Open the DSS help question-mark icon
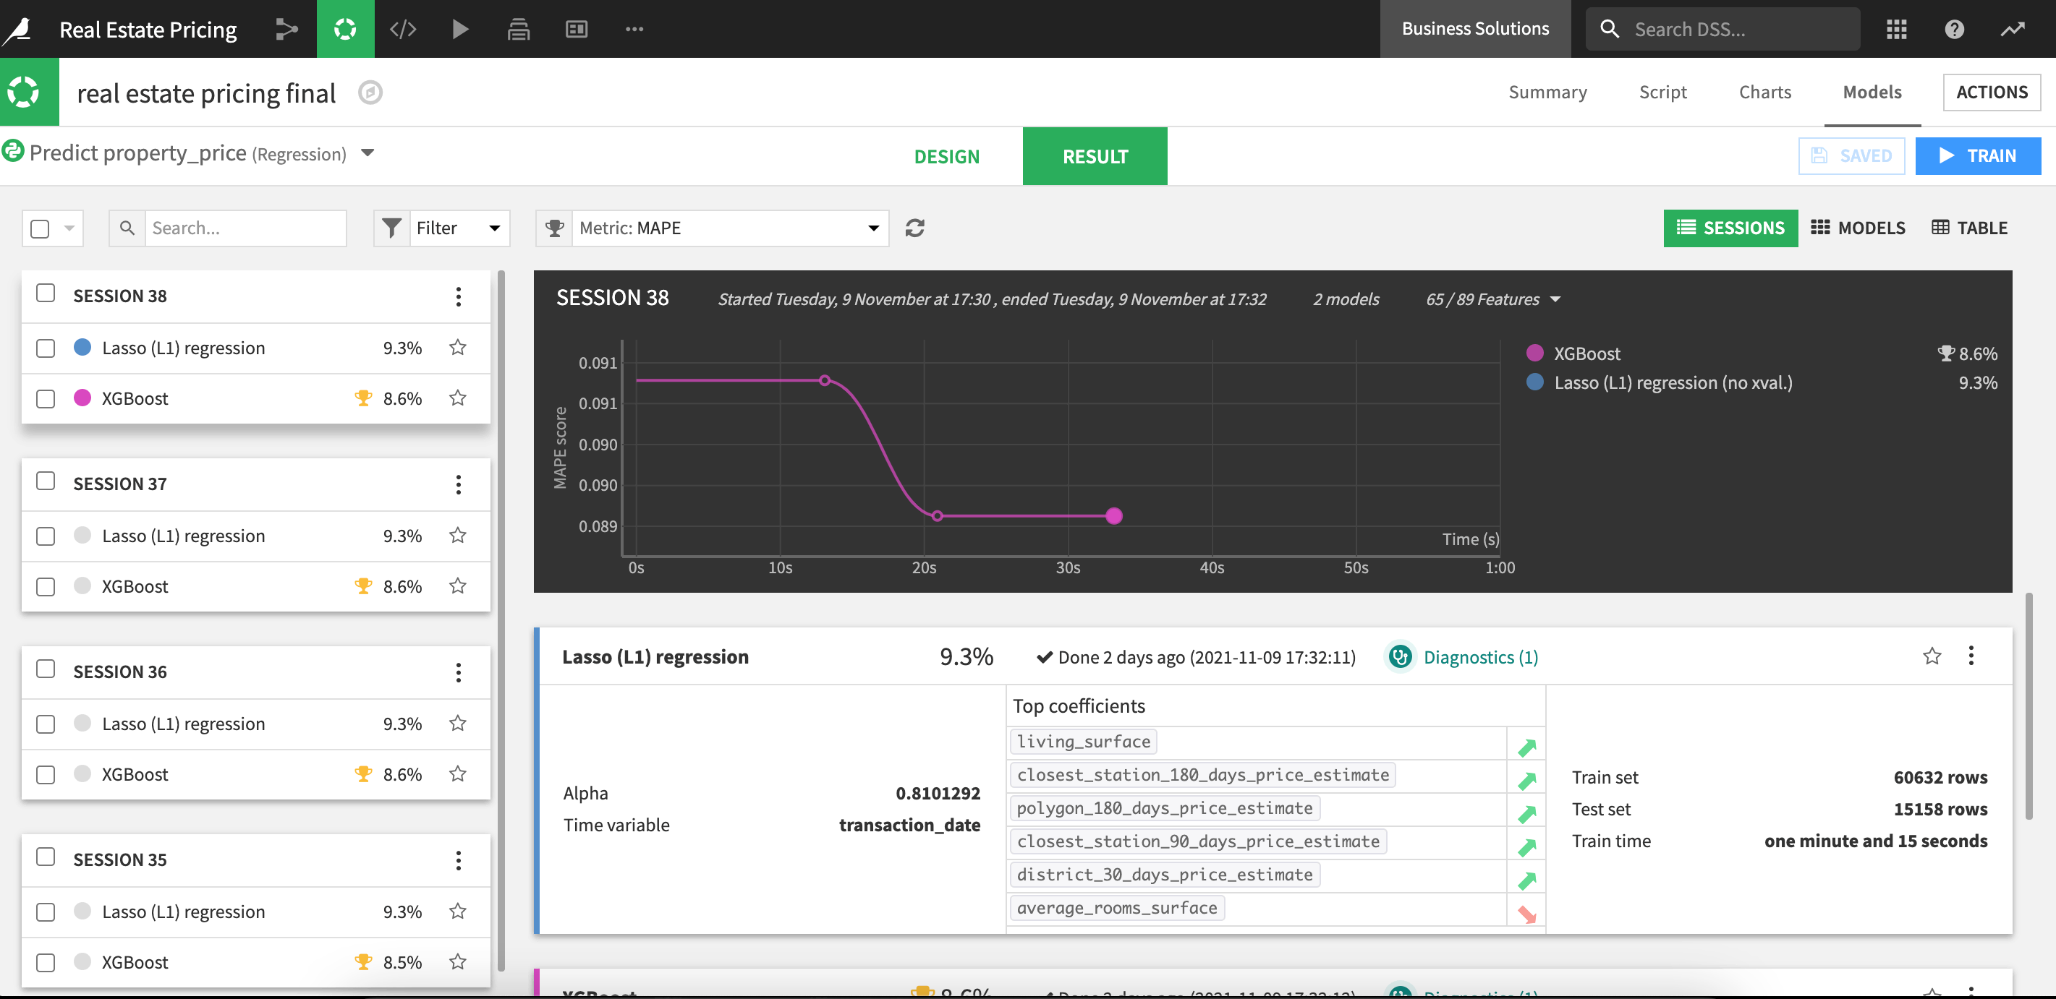Image resolution: width=2056 pixels, height=999 pixels. 1954,29
